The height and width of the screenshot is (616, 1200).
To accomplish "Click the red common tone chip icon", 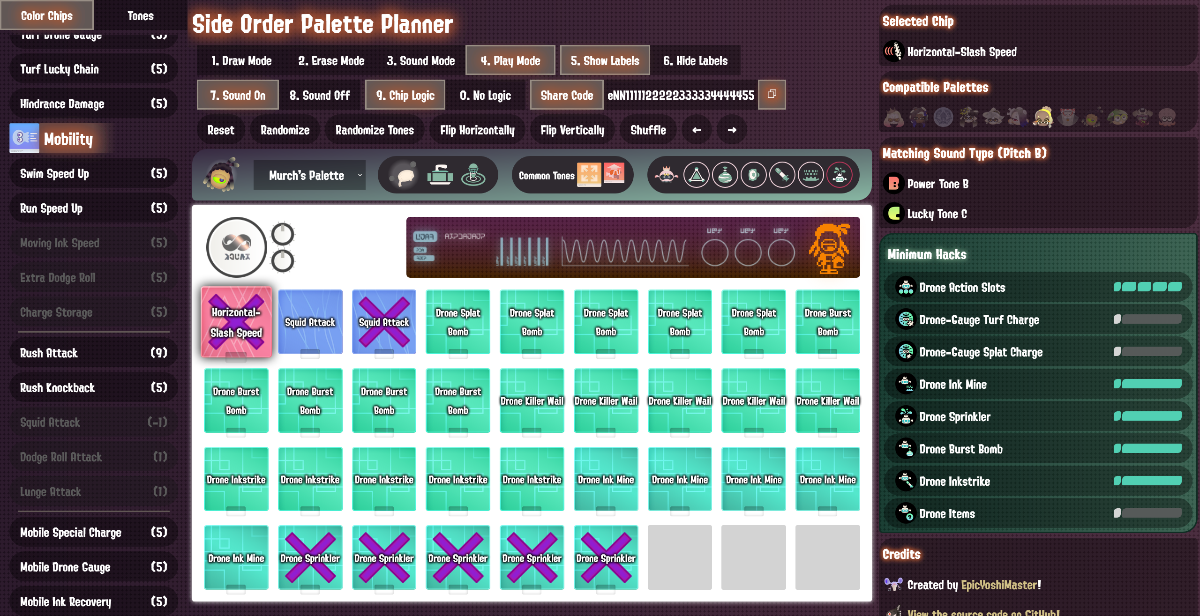I will 614,173.
